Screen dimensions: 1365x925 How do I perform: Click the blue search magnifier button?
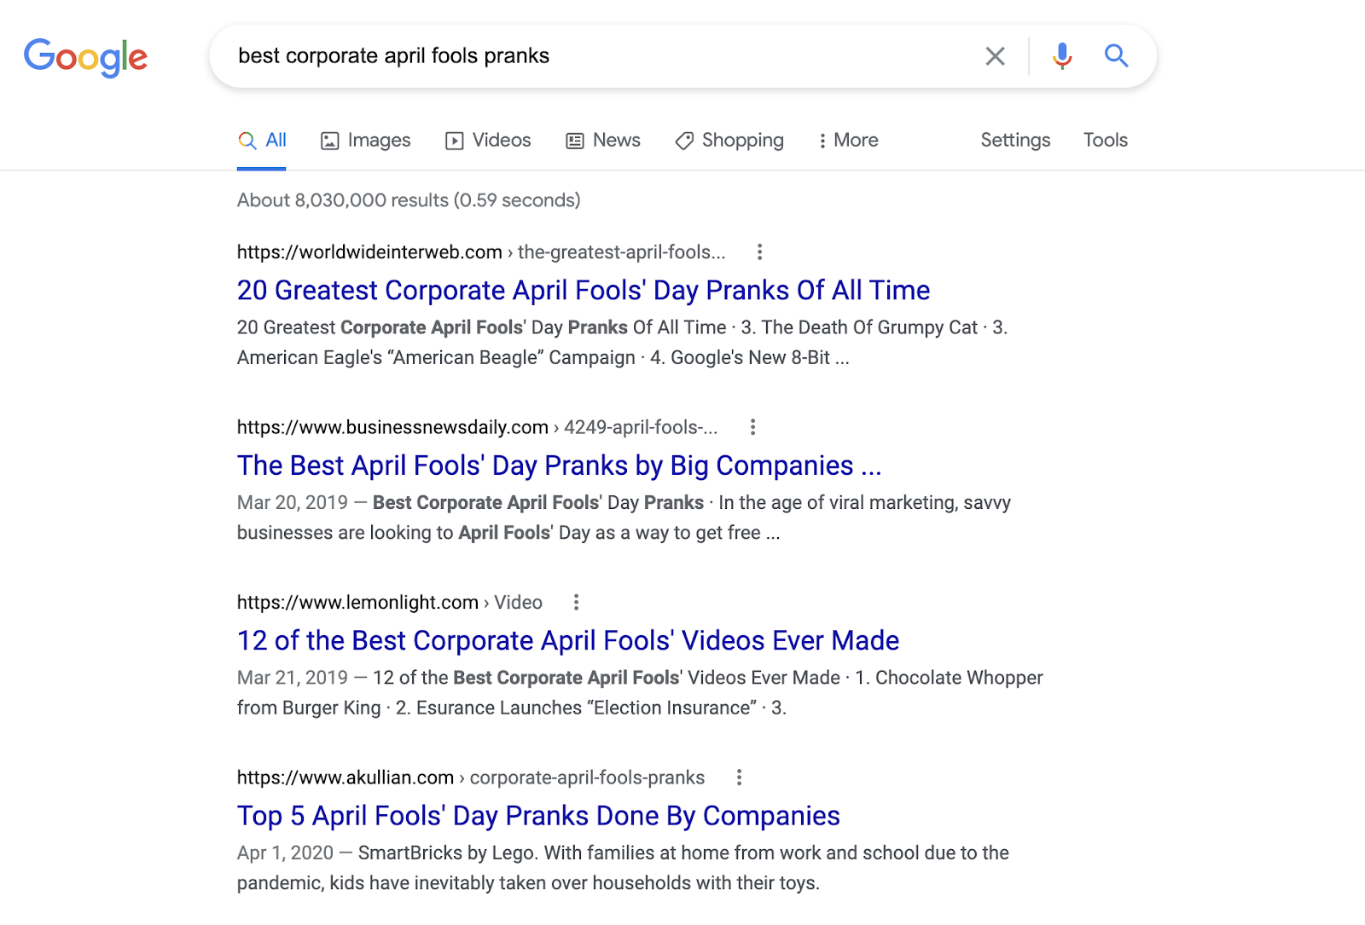pos(1116,56)
